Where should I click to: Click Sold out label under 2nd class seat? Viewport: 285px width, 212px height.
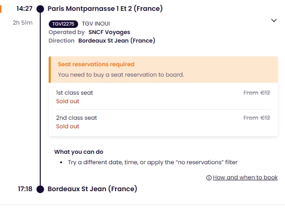[x=68, y=126]
